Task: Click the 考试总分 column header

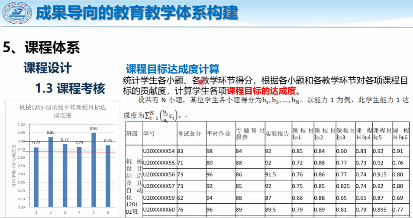Action: pyautogui.click(x=189, y=134)
